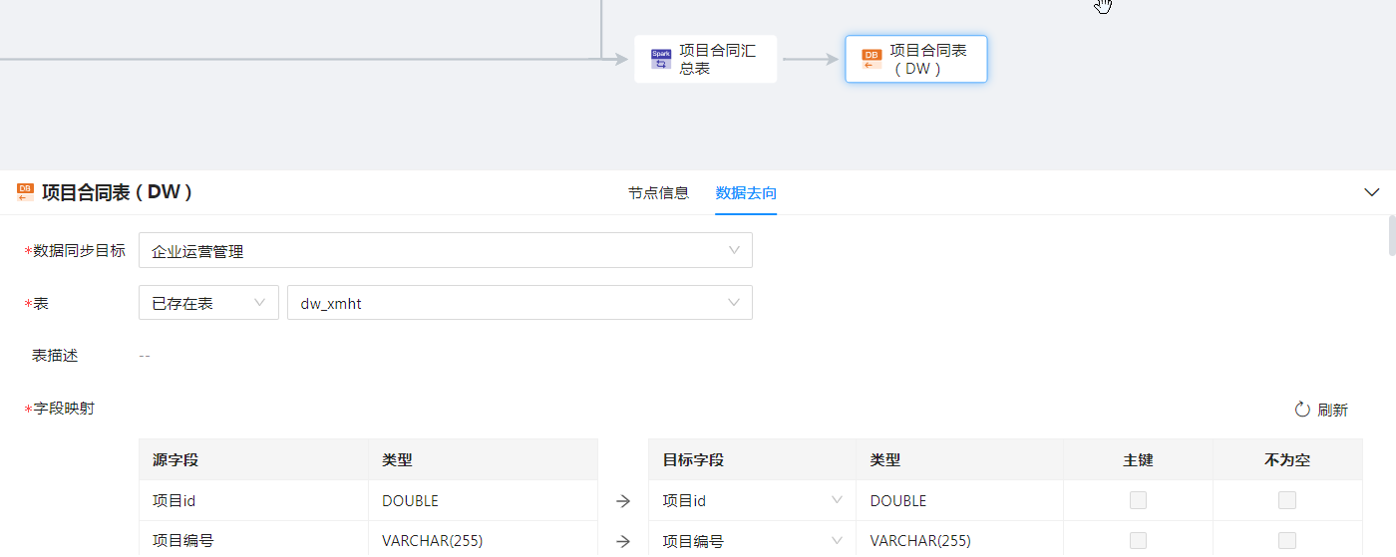
Task: Open the 已存在表 table type dropdown
Action: [208, 303]
